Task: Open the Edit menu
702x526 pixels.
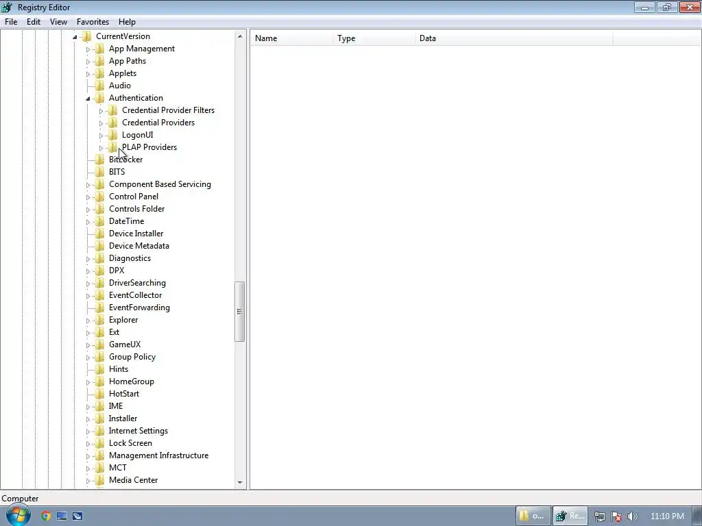Action: [x=34, y=22]
